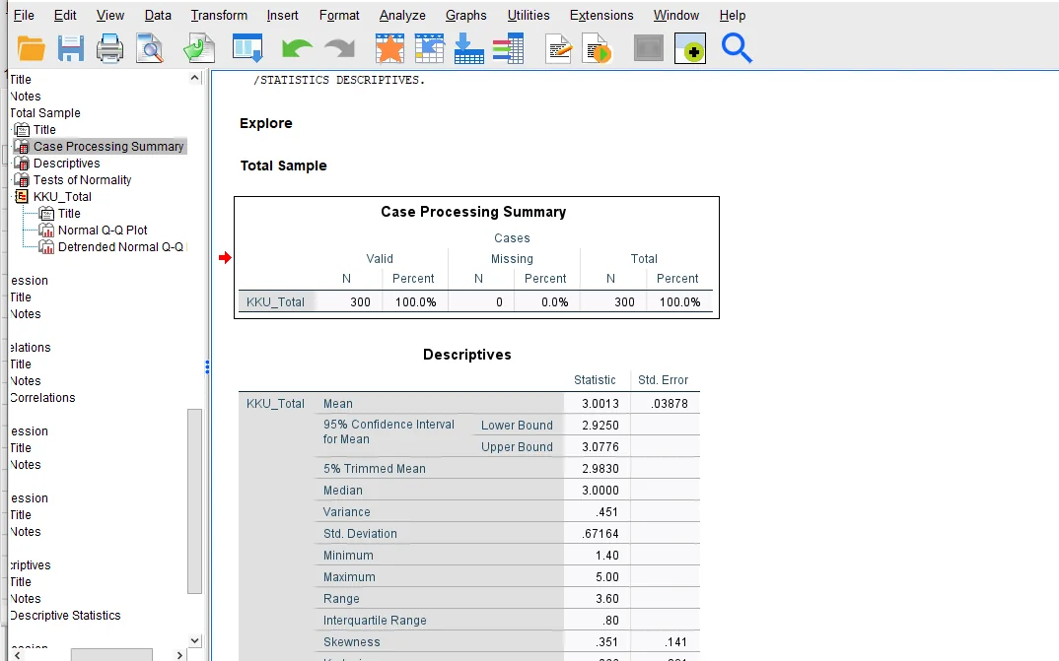Open Print Preview with magnifier page icon
1059x661 pixels.
point(150,49)
